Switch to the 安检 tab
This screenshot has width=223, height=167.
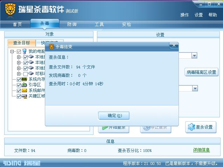(x=126, y=24)
